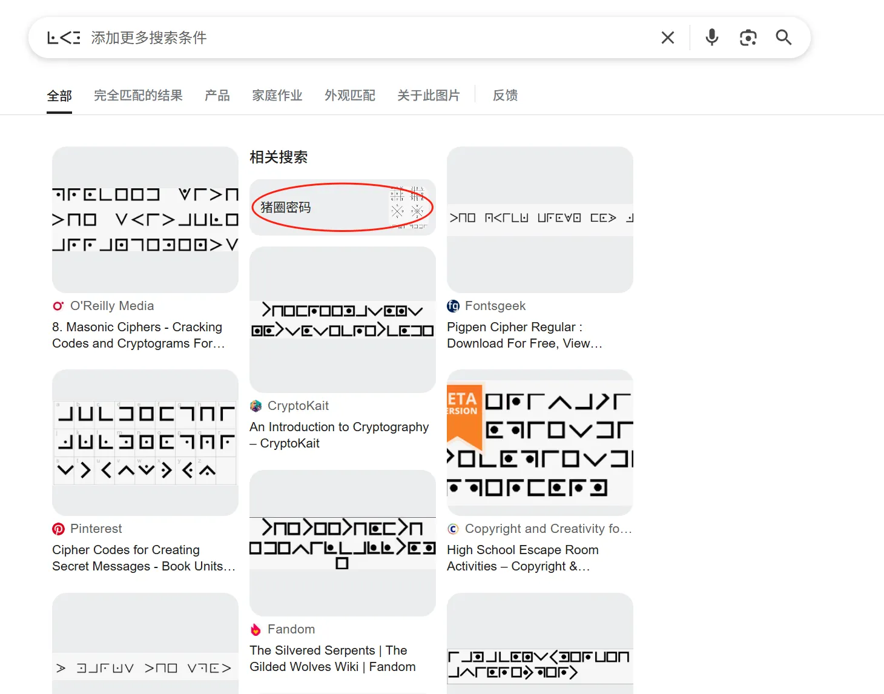Click the Fontsgeek favicon

click(453, 306)
